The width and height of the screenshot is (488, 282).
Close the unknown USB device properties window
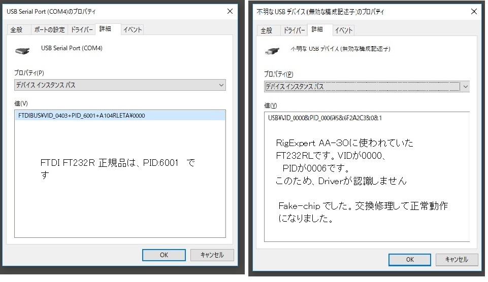(x=474, y=12)
